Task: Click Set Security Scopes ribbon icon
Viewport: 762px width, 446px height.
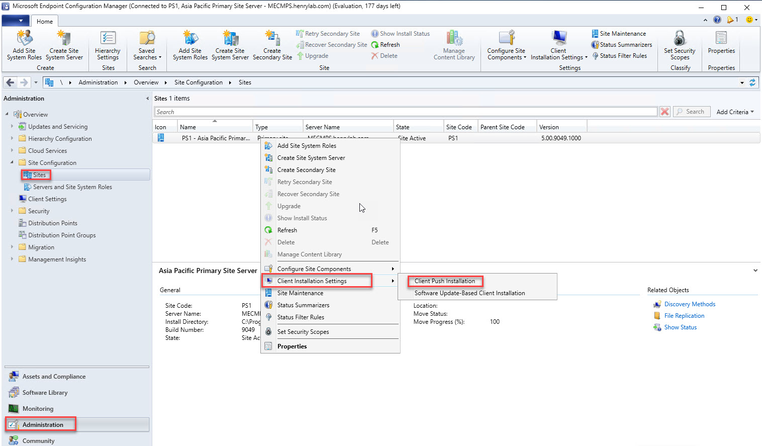Action: click(x=679, y=45)
